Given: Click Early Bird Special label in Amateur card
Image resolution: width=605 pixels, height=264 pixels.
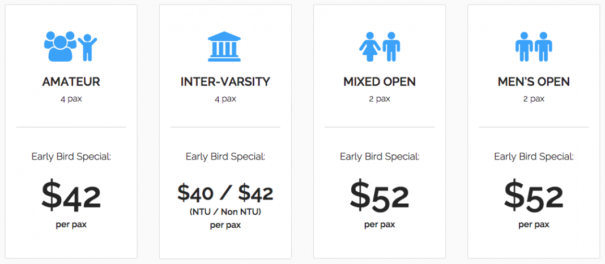Looking at the screenshot, I should [71, 157].
